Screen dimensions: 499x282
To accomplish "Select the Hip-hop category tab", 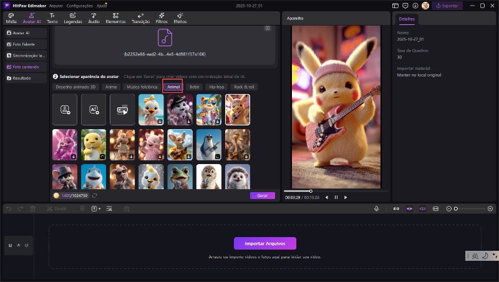I will coord(216,87).
